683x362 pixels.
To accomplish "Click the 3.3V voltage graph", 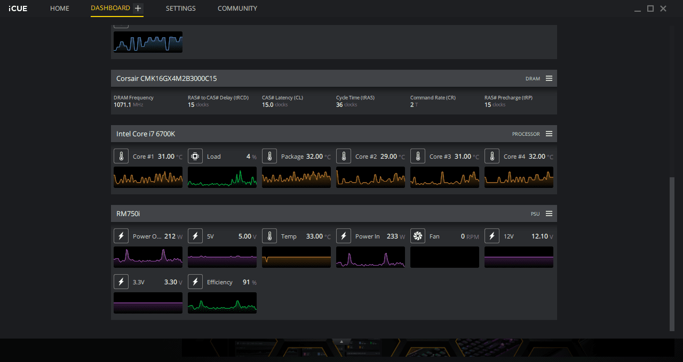I will click(x=148, y=303).
